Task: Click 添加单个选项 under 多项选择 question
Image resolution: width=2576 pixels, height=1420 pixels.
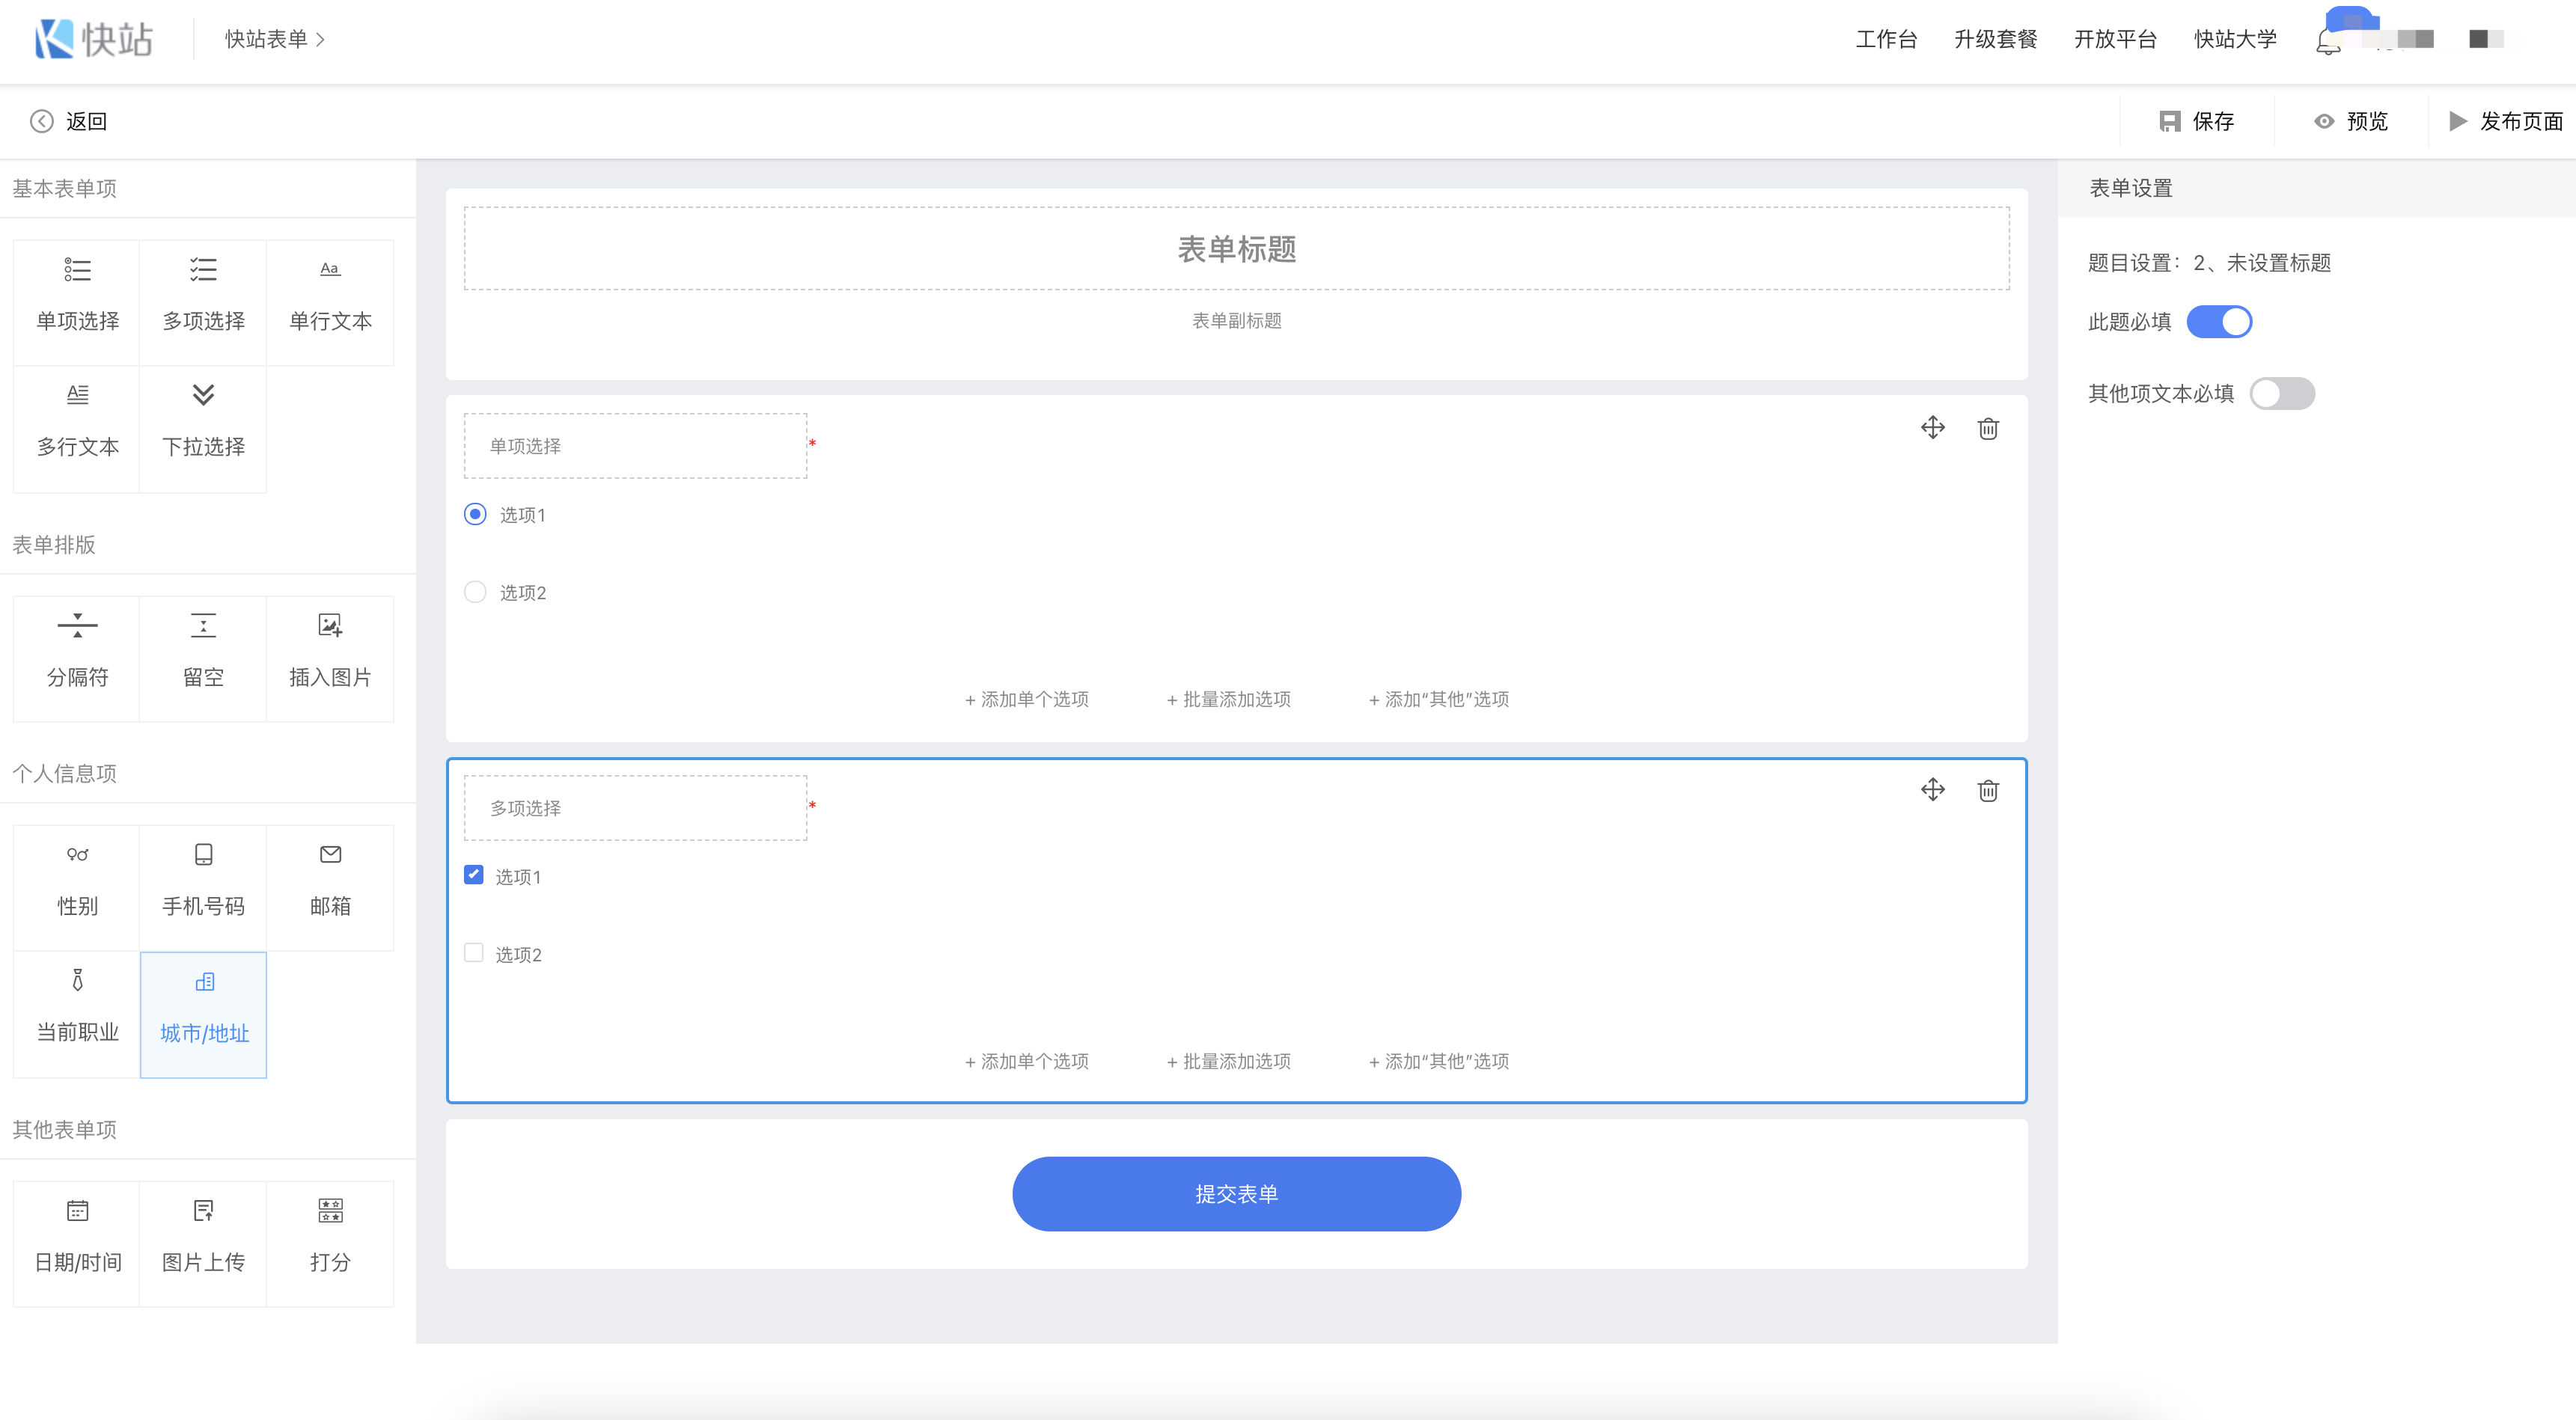Action: point(1027,1061)
